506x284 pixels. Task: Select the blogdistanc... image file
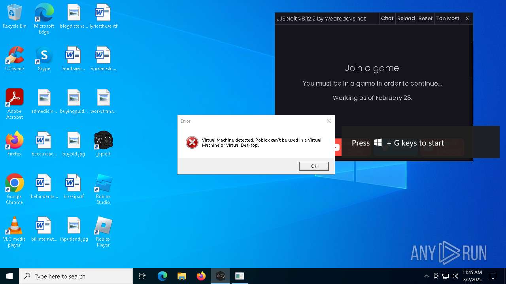[74, 17]
